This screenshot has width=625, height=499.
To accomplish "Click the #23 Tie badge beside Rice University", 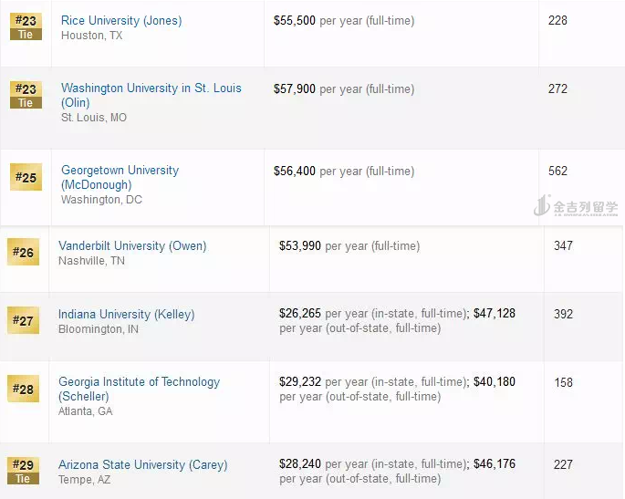I will 26,26.
